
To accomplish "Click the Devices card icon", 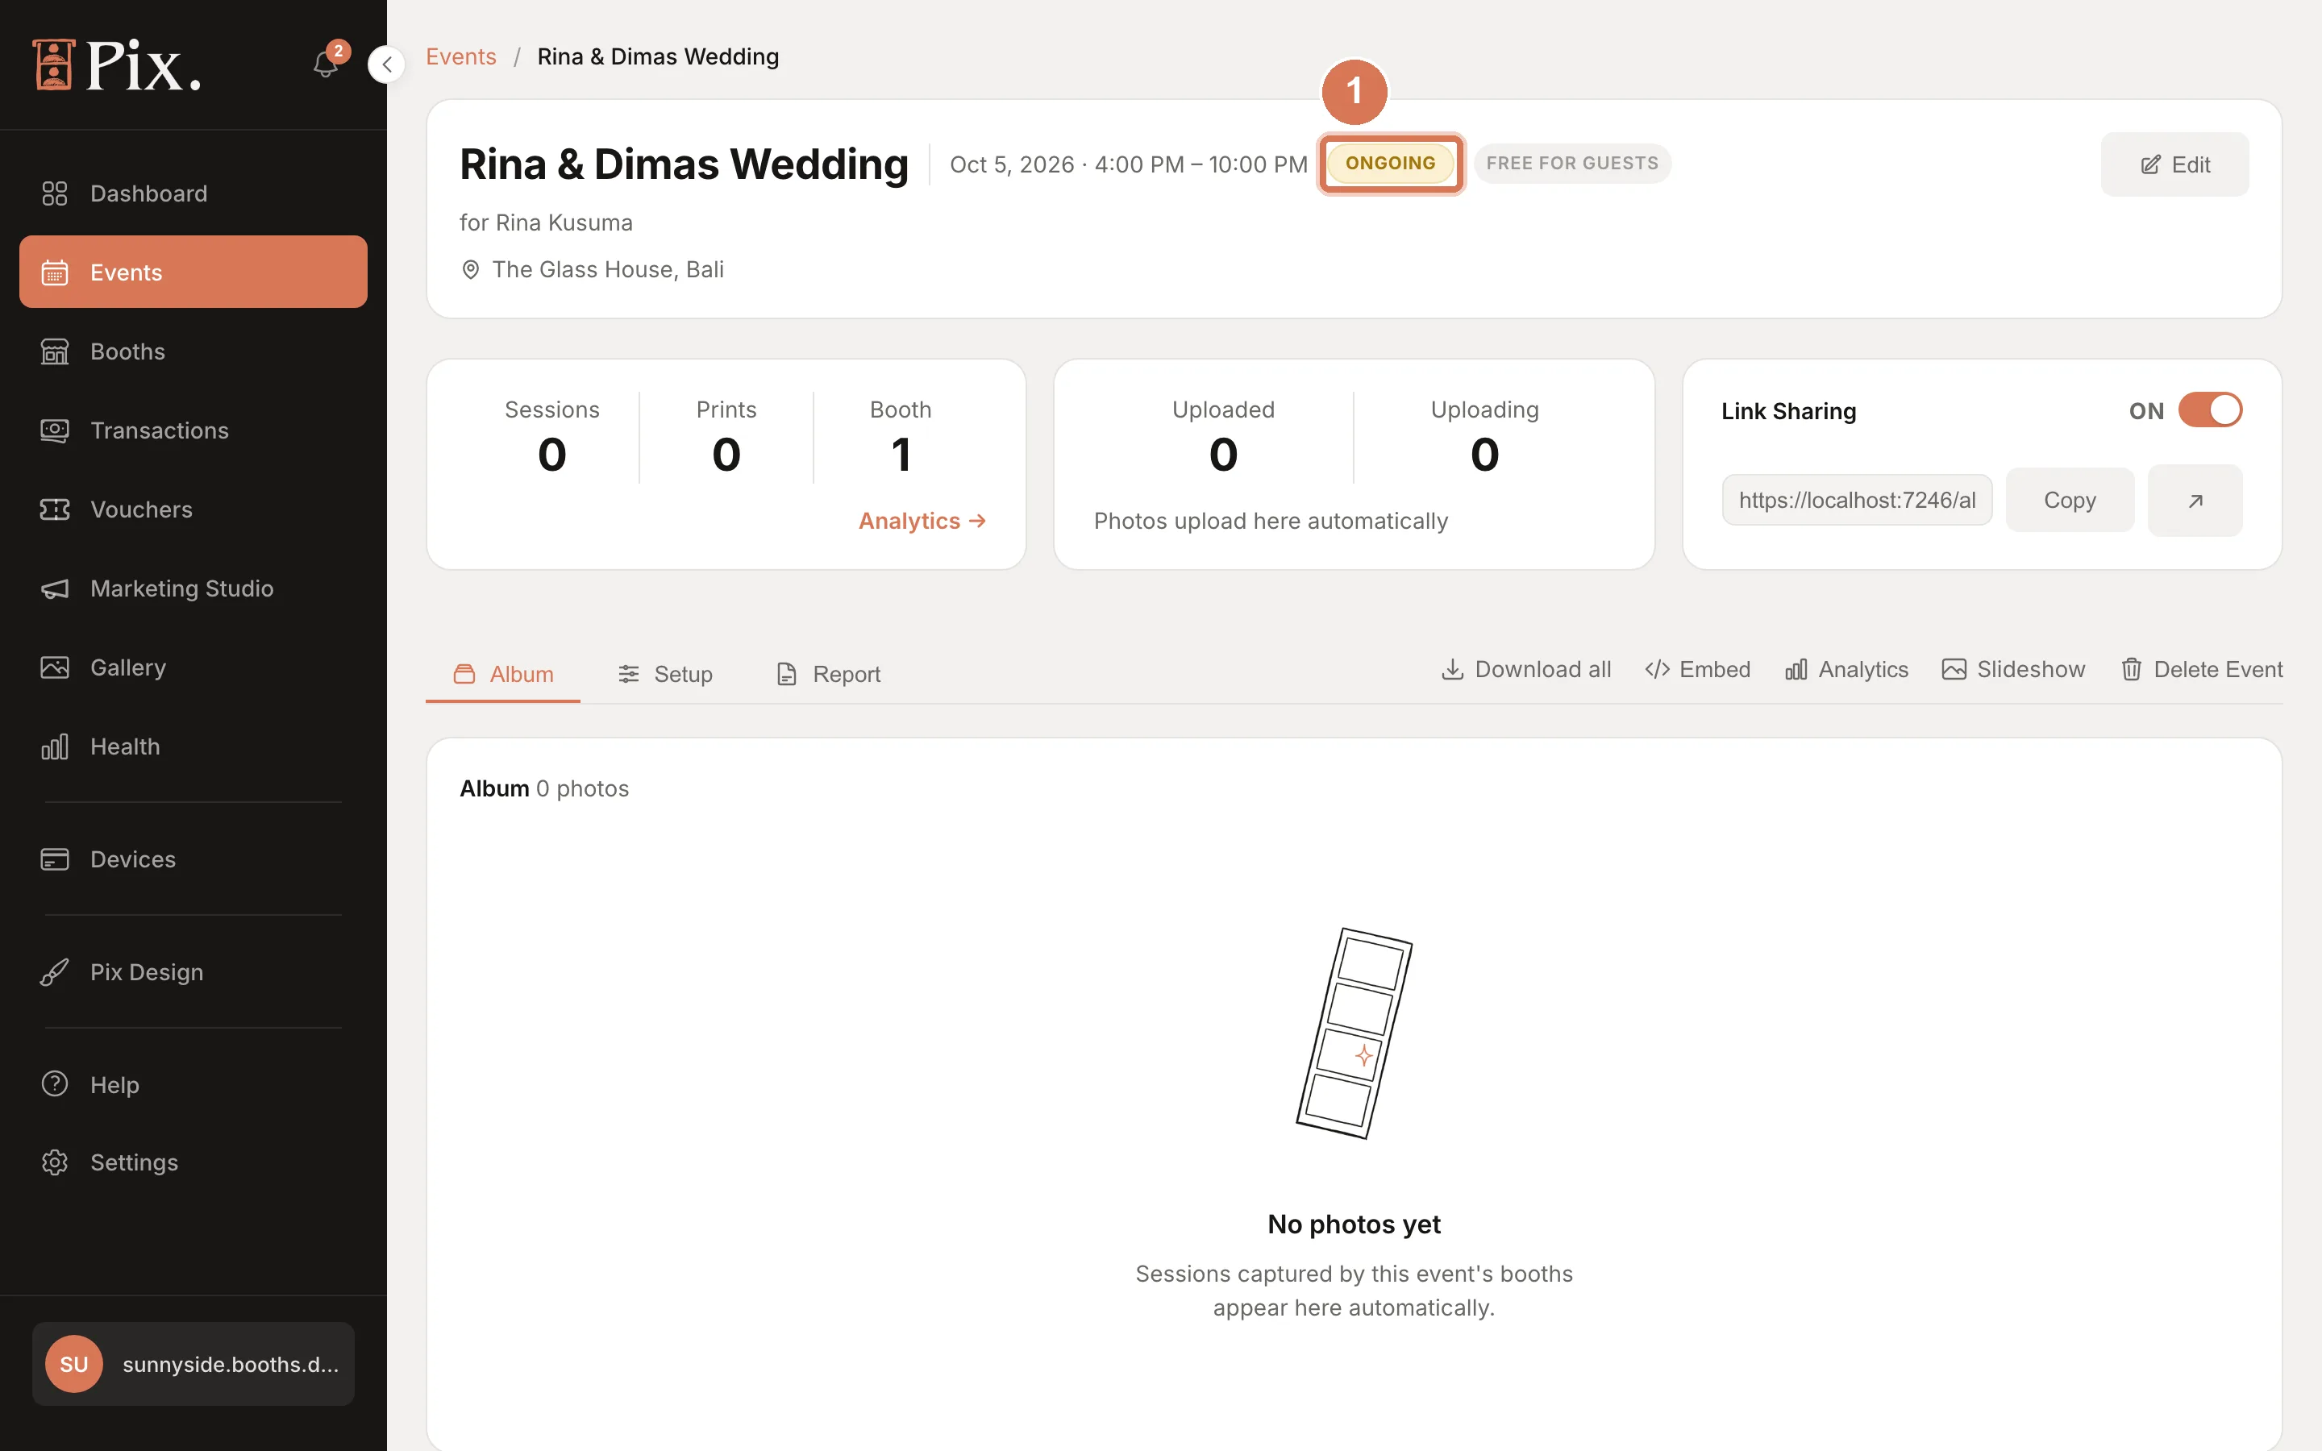I will pos(55,859).
